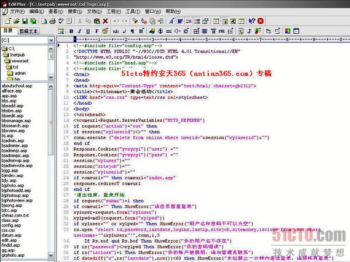Open 搜索(S) menu
Screen dimensions: 350x262
[x=75, y=11]
